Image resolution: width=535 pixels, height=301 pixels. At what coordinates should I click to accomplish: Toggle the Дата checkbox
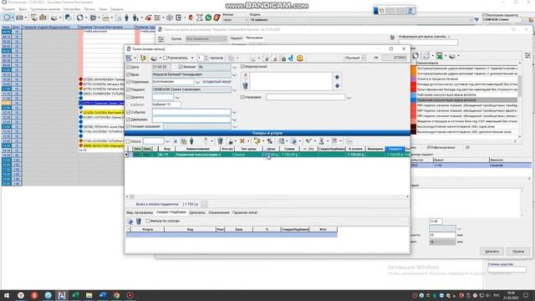click(x=128, y=67)
